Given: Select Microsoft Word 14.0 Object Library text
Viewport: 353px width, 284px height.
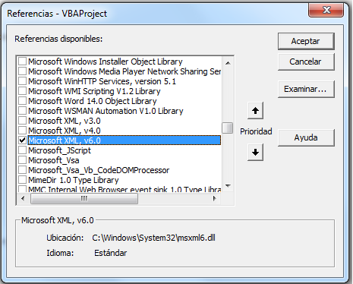Looking at the screenshot, I should tap(93, 101).
